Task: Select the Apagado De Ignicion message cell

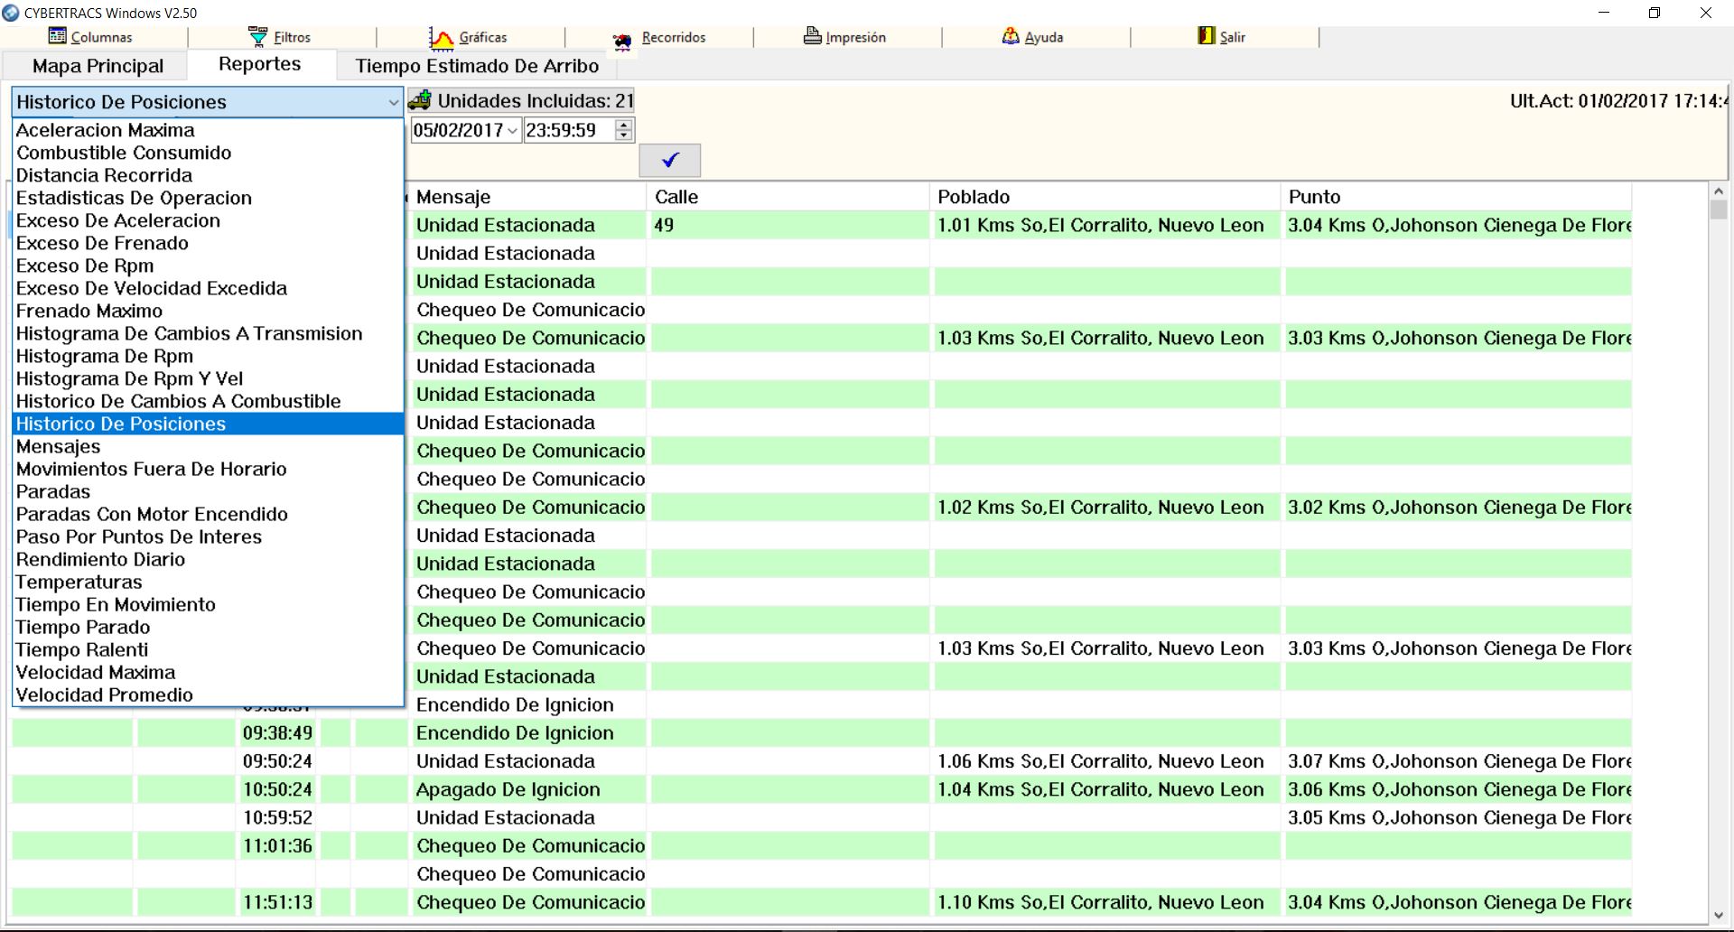Action: tap(529, 789)
